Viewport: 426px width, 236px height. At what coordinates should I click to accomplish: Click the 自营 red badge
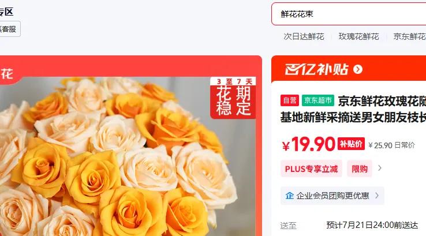(290, 100)
